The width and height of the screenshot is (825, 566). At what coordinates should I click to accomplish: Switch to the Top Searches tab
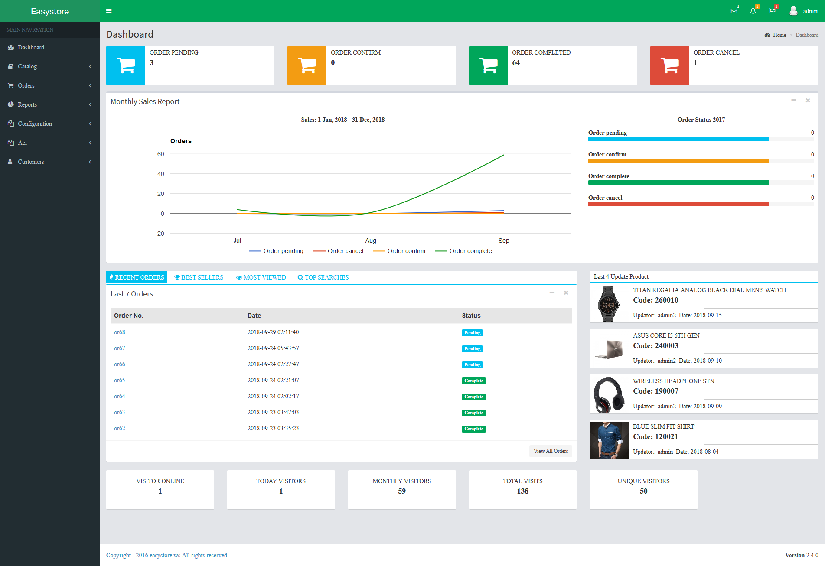click(323, 277)
